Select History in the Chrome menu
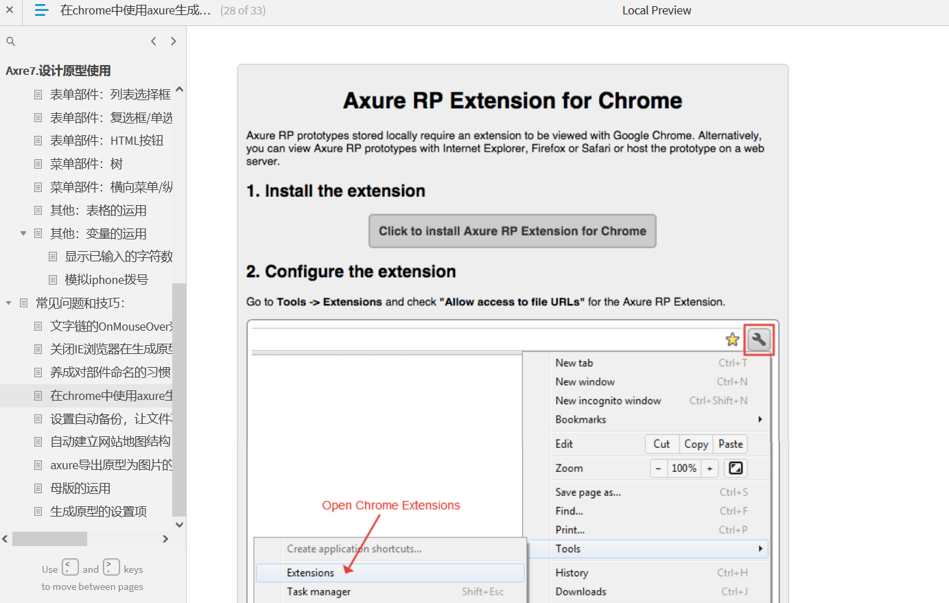Image resolution: width=949 pixels, height=603 pixels. 660,573
